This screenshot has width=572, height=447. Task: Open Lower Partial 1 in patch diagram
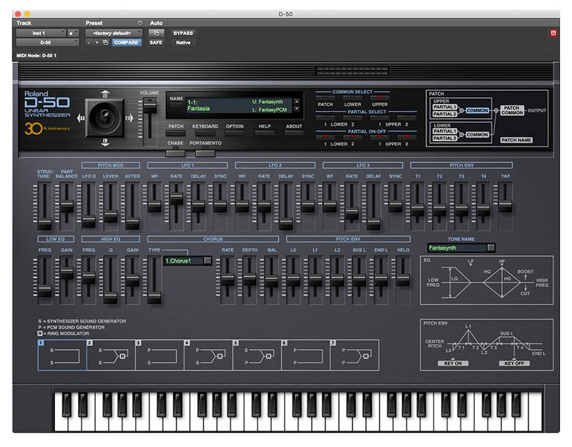point(445,132)
